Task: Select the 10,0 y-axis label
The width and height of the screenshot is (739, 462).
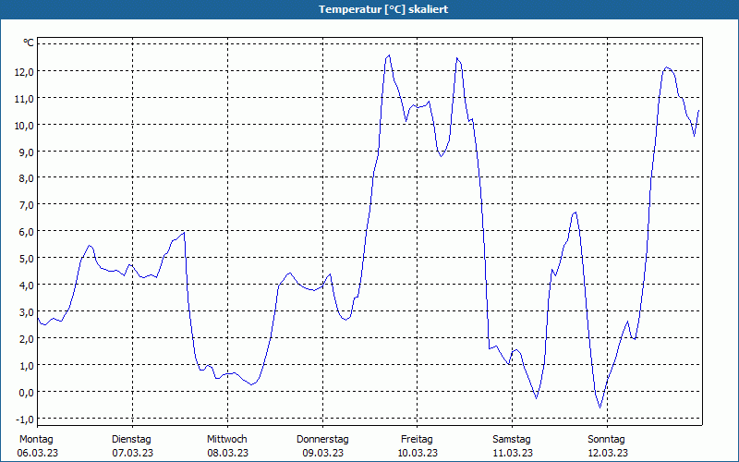Action: (x=24, y=125)
